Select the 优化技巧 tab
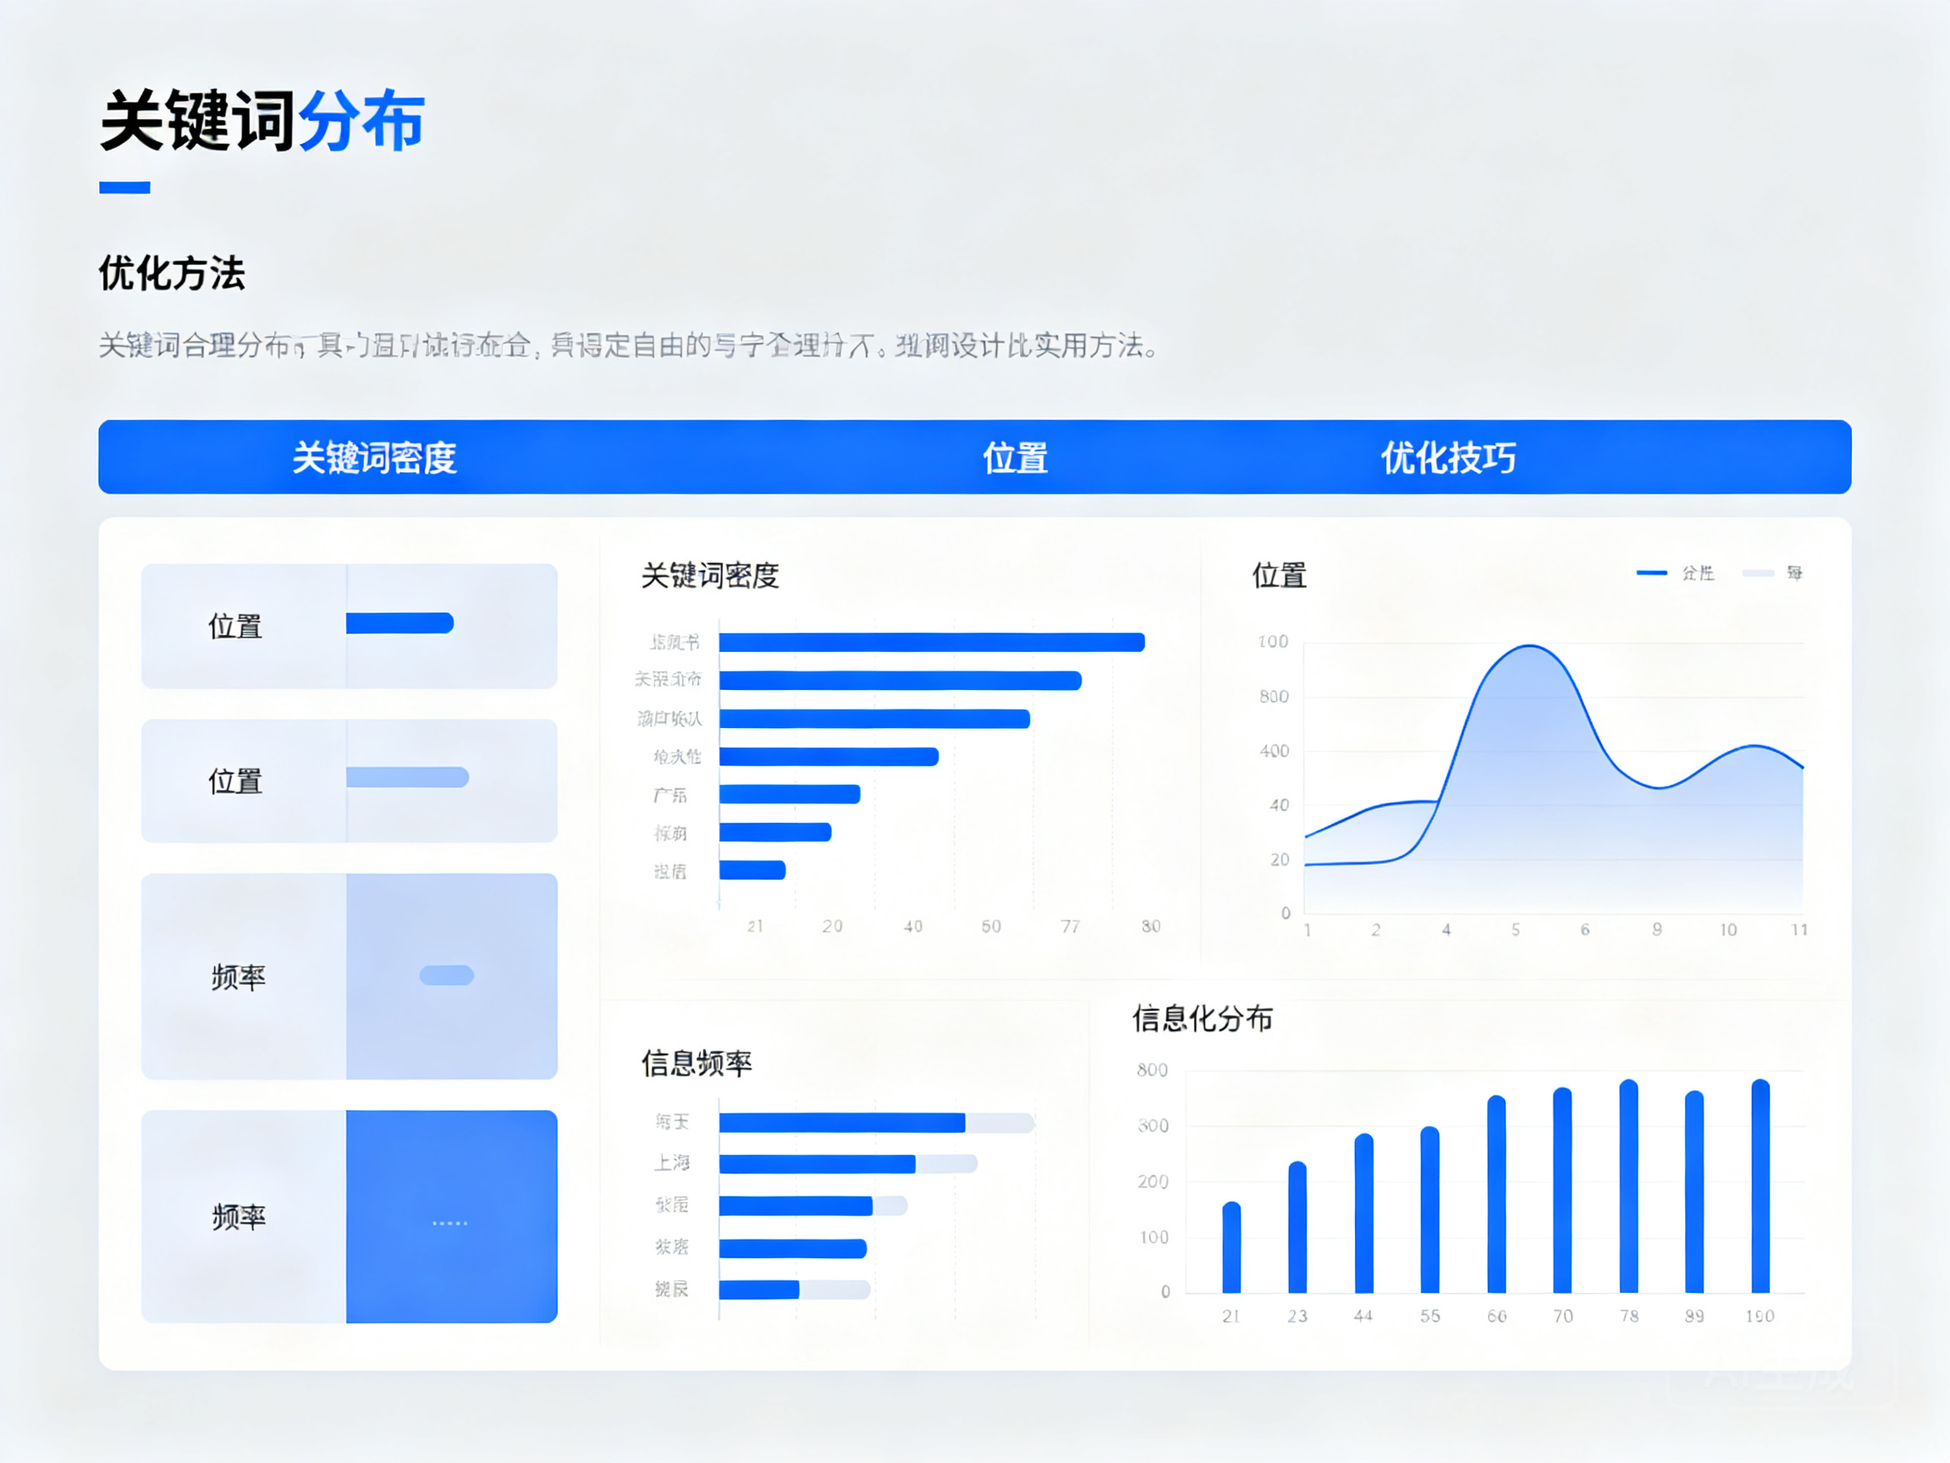This screenshot has width=1950, height=1463. [x=1447, y=458]
